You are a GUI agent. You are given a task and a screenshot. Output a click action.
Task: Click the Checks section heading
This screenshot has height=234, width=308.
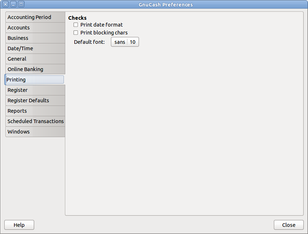tap(78, 18)
